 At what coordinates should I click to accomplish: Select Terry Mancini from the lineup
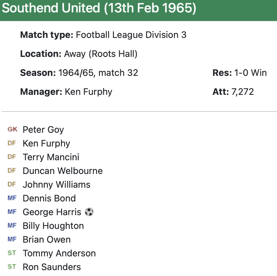pos(51,157)
